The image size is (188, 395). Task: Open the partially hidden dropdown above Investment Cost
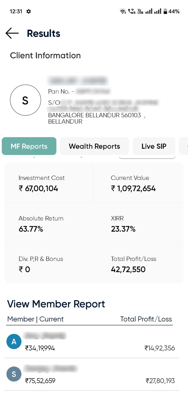(147, 157)
